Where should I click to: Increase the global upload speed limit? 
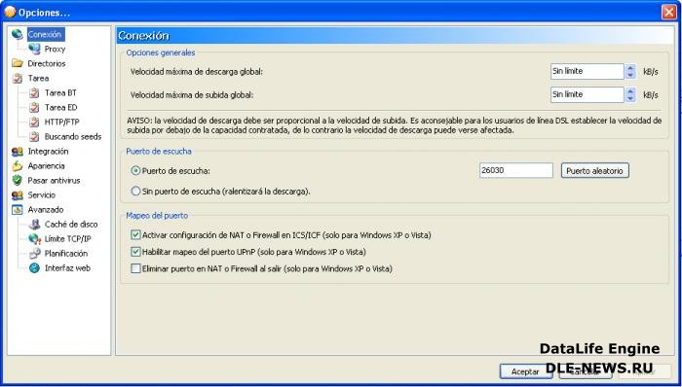(x=630, y=91)
